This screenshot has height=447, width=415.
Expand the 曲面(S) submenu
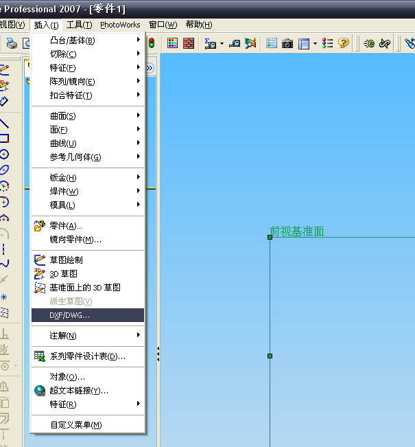click(87, 116)
